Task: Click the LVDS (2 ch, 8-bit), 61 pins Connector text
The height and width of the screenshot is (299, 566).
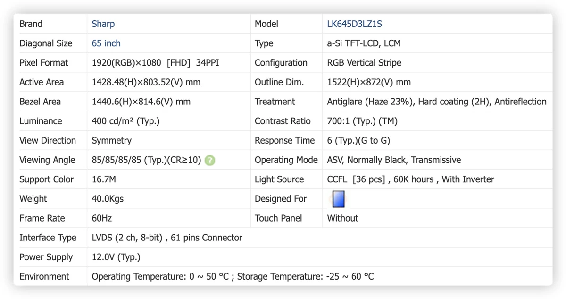Action: (x=167, y=238)
